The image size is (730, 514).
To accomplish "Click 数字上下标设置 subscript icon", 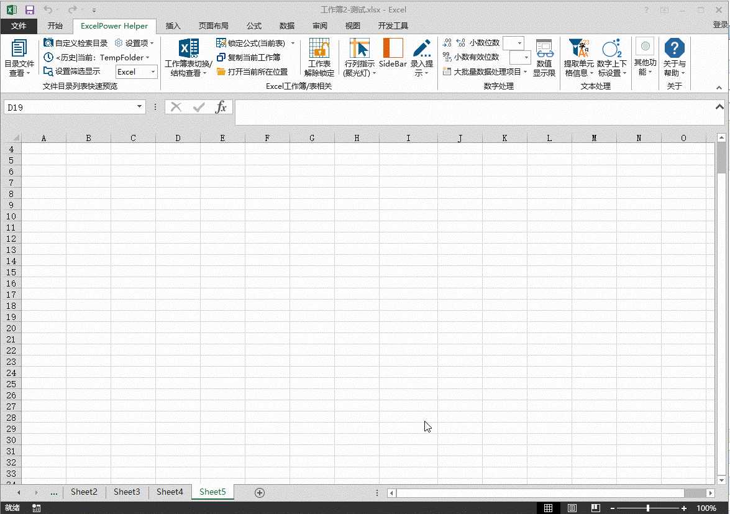I will [612, 48].
